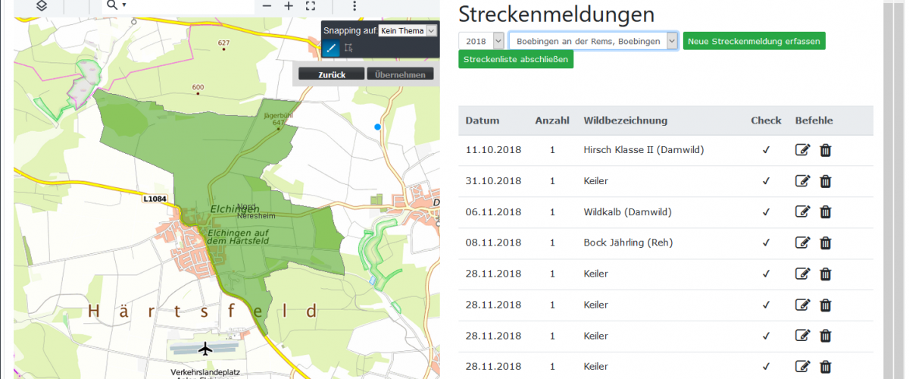Click the Wildbezeichnung column header
Viewport: 909px width, 379px height.
[626, 121]
